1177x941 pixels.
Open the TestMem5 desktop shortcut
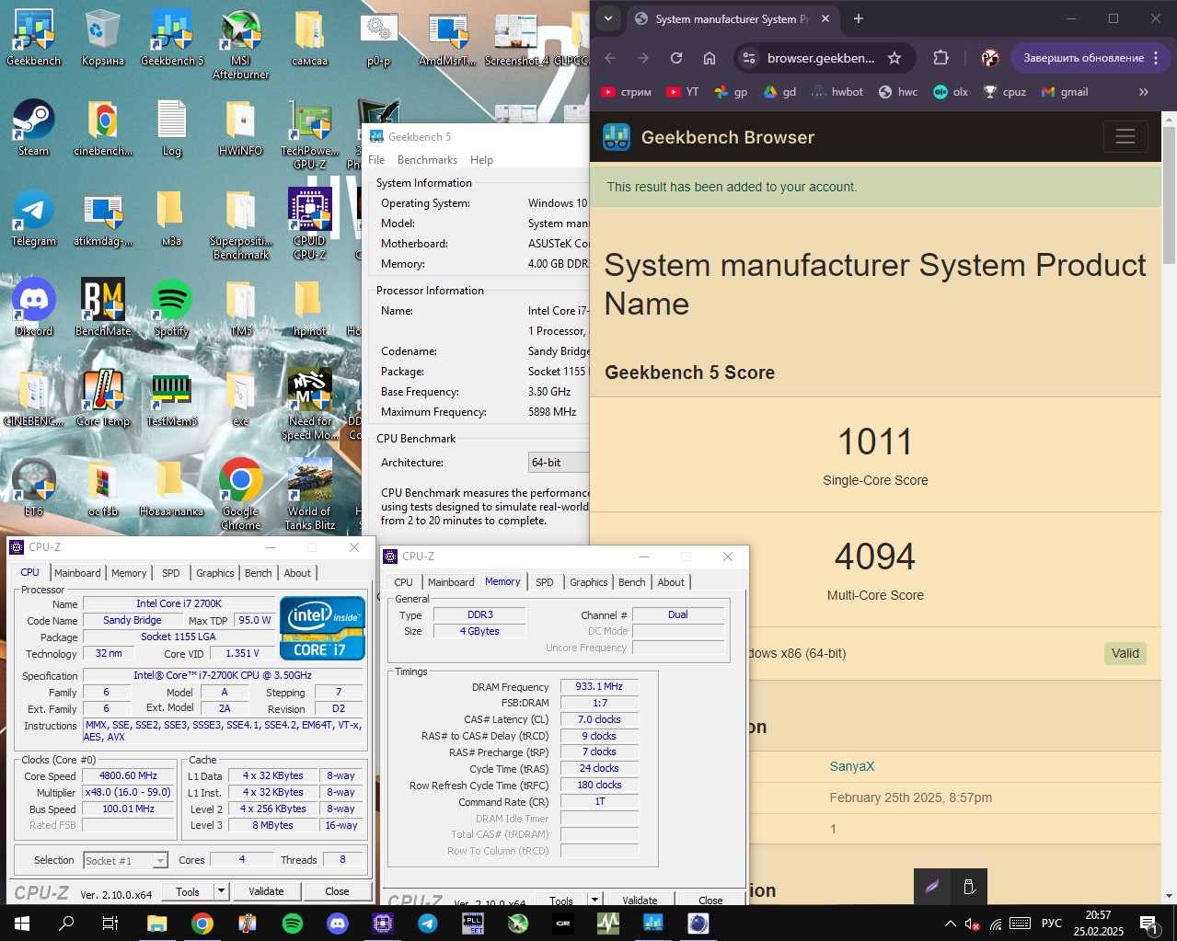[172, 397]
